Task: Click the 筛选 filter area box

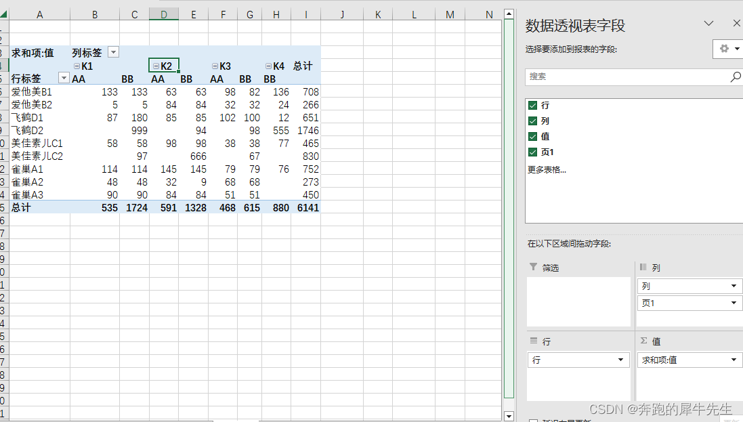Action: (x=578, y=301)
